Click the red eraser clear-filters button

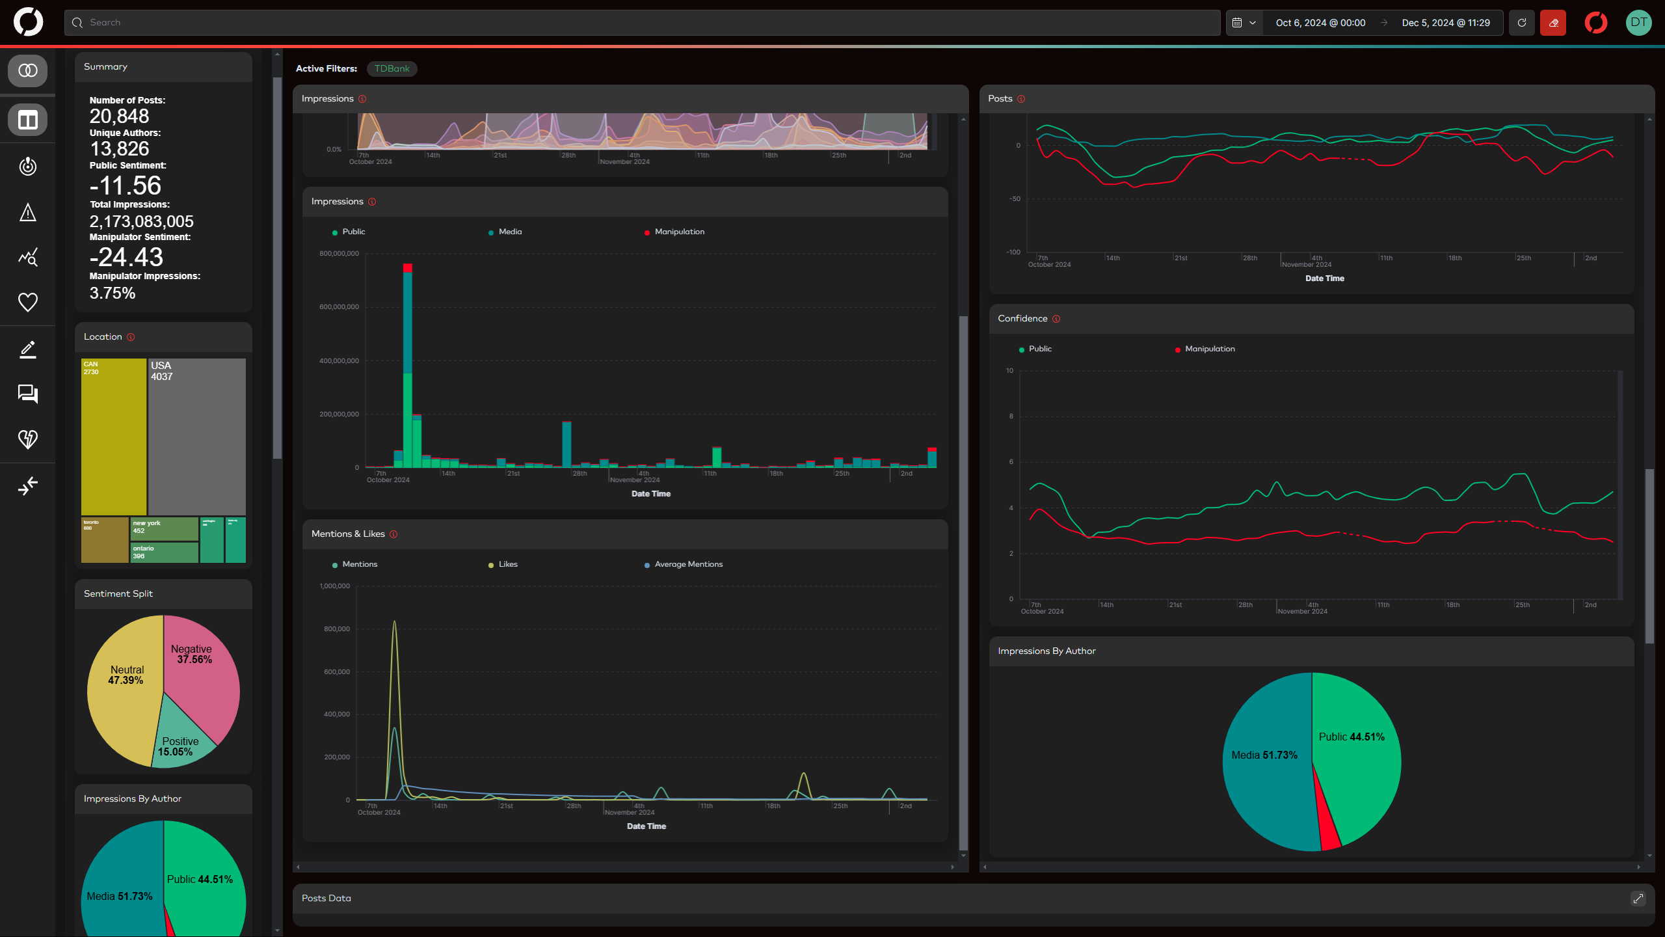[1553, 23]
